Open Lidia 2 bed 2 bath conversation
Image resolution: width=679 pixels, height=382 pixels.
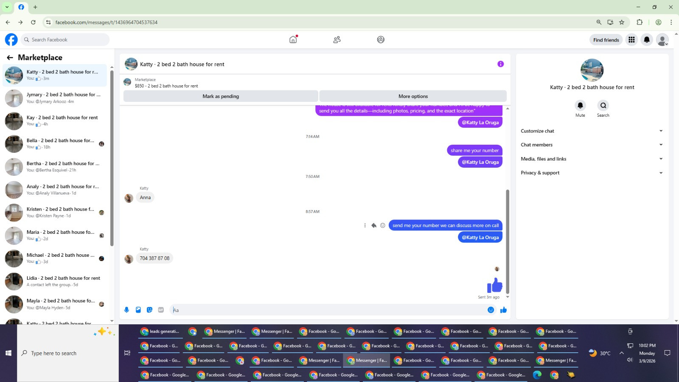pos(55,281)
